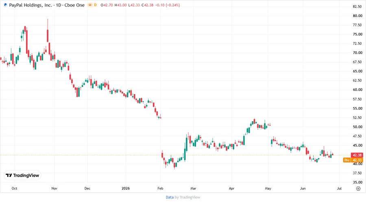Viewport: 366px width, 202px height.
Task: Click the 'Feb' label on the time axis
Action: click(160, 189)
